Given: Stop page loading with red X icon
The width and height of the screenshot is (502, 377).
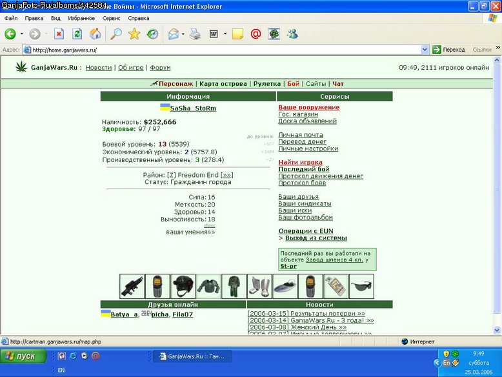Looking at the screenshot, I should click(59, 34).
